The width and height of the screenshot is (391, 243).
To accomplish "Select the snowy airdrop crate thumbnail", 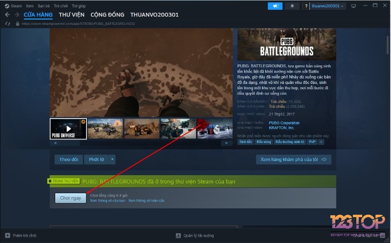I will click(x=215, y=129).
